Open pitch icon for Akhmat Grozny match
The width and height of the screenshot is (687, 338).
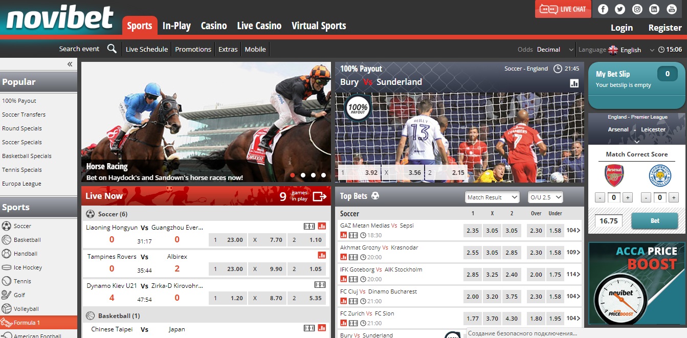[353, 257]
